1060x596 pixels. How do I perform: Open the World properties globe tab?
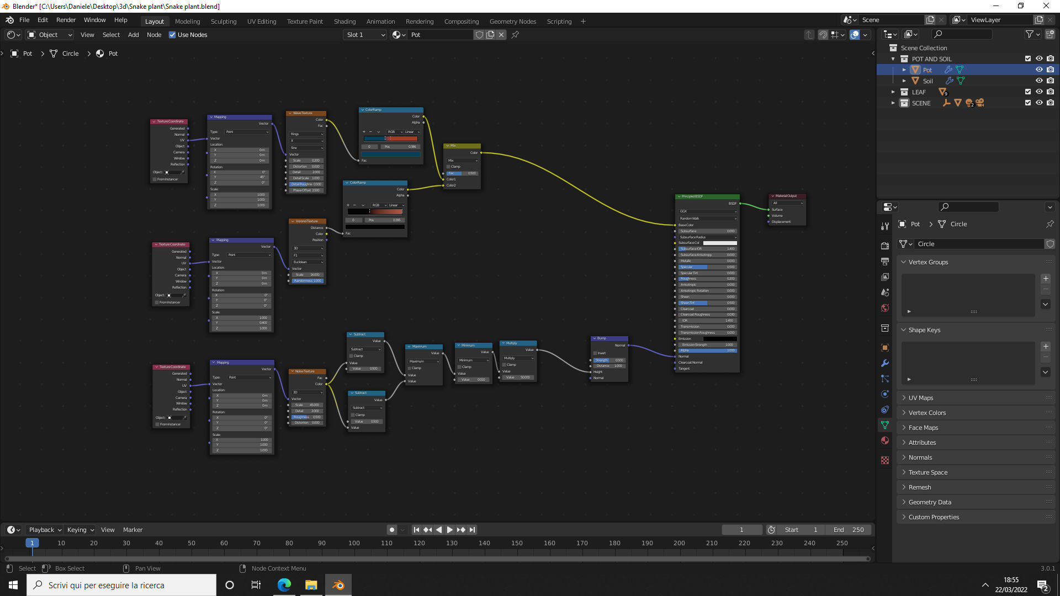(x=885, y=308)
